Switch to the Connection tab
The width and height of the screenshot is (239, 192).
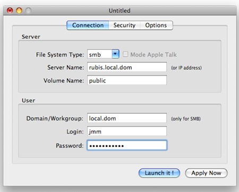click(88, 25)
